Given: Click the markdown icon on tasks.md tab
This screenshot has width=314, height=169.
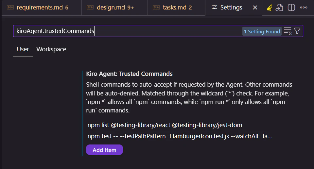Looking at the screenshot, I should point(156,8).
